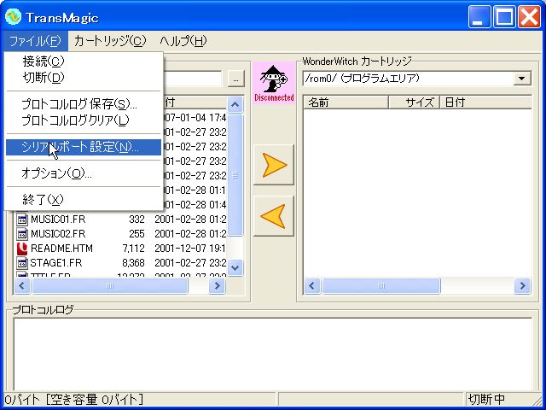Click cartridge list scroll right arrow
This screenshot has width=546, height=410.
(522, 286)
